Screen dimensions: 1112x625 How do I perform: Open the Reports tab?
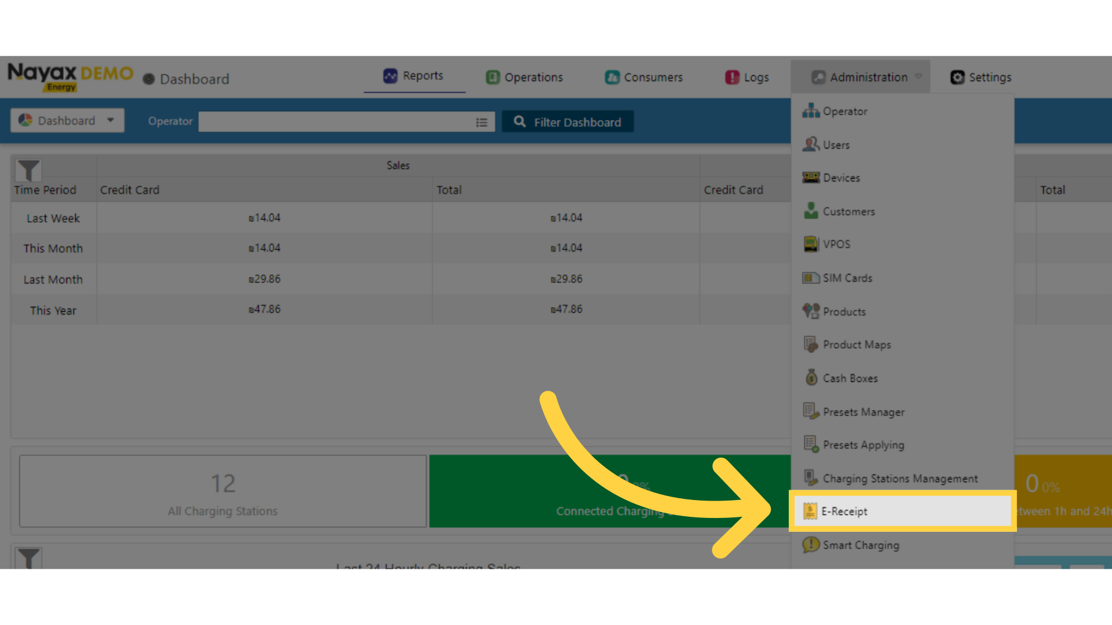[414, 76]
